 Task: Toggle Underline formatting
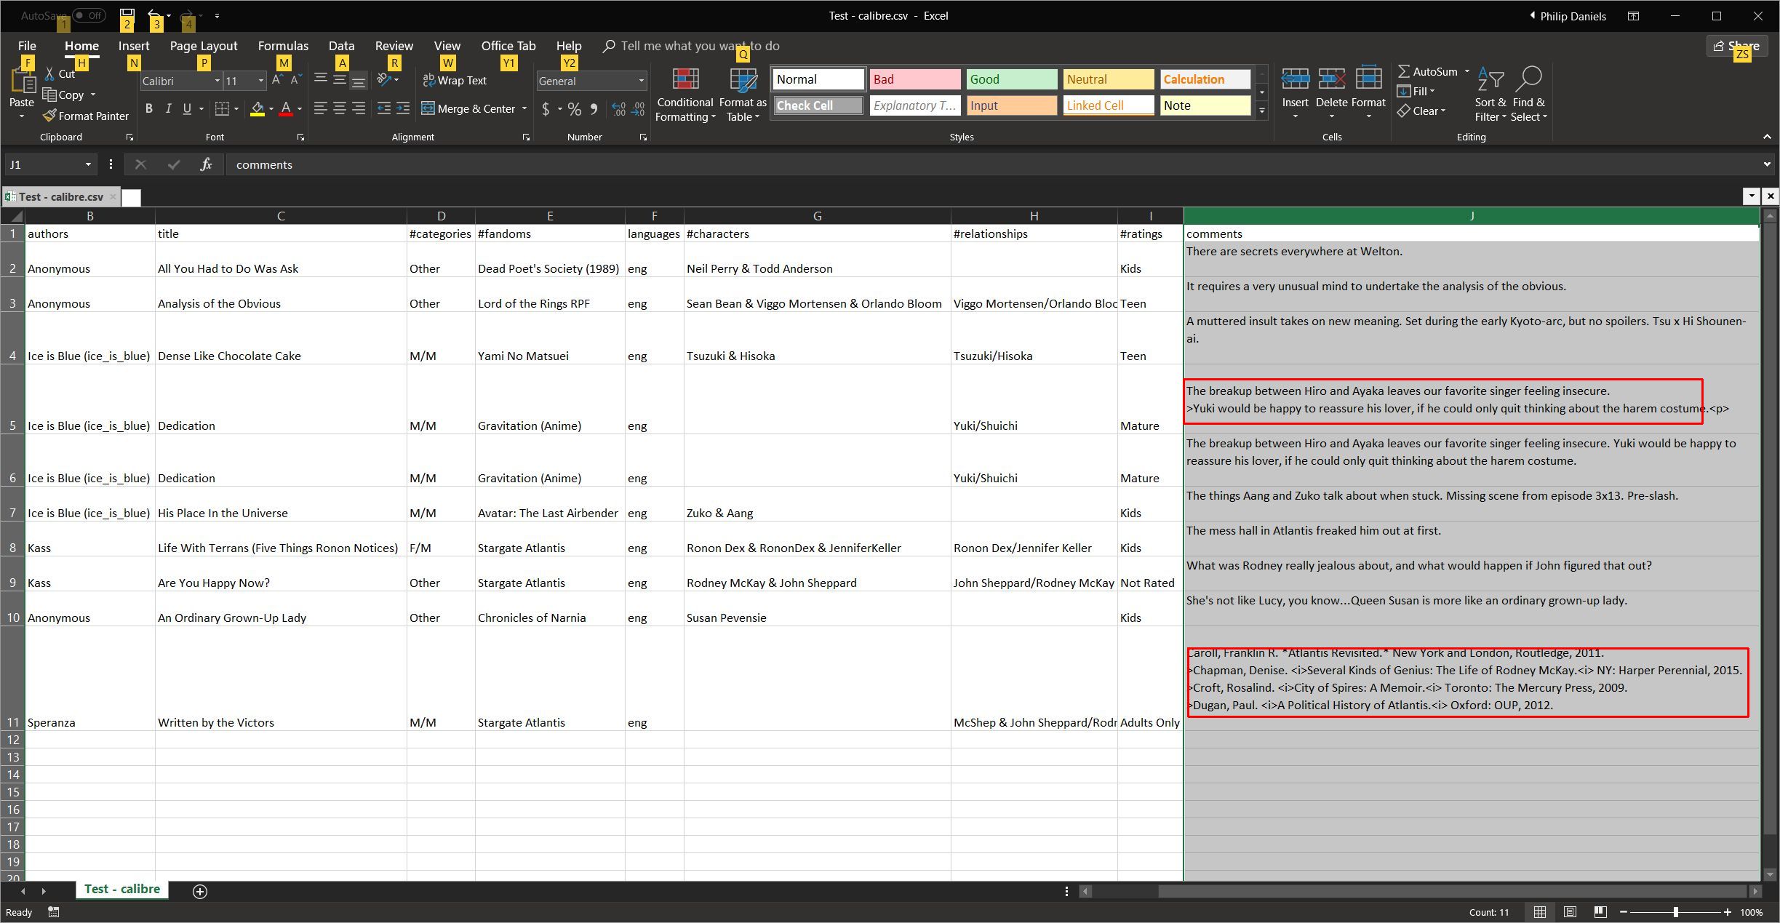(x=187, y=108)
